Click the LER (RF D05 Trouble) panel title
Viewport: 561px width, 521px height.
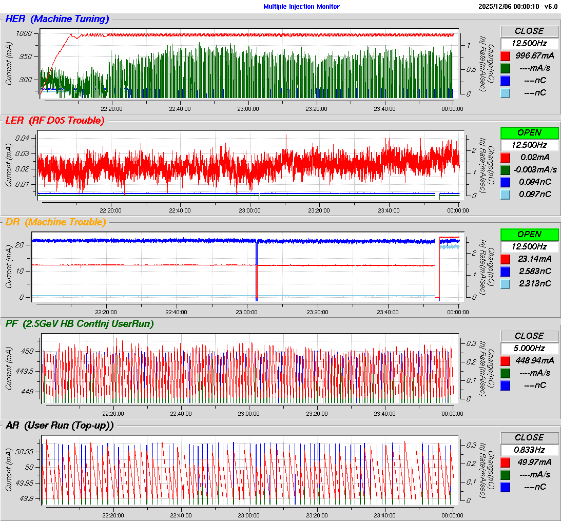point(54,121)
